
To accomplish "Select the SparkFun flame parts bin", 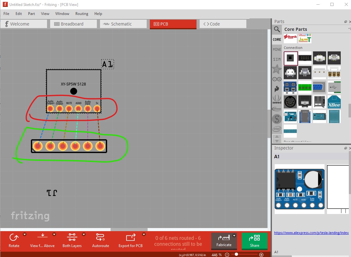I will 277,89.
